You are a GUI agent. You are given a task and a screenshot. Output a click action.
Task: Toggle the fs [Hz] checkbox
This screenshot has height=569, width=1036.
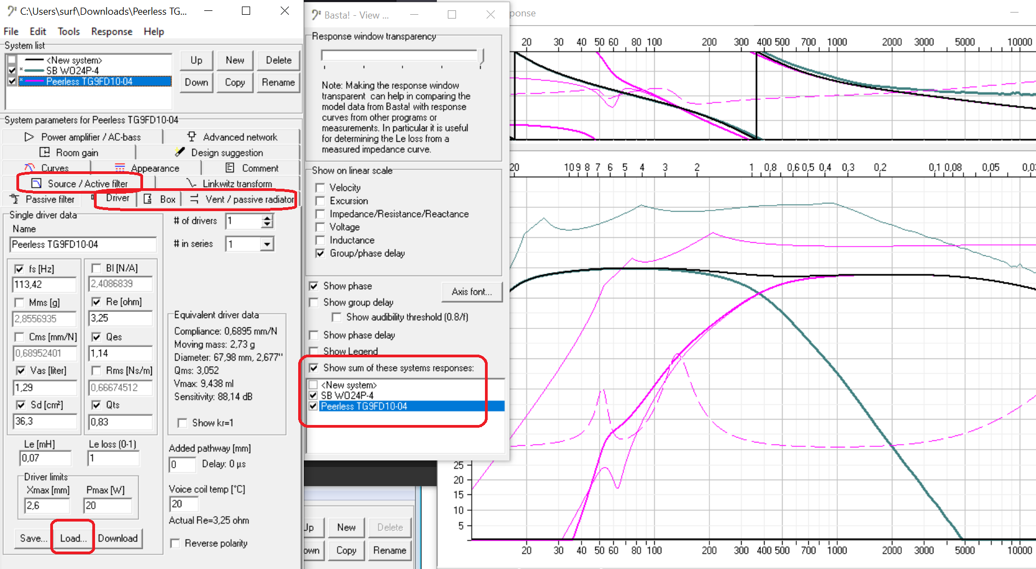pos(20,269)
